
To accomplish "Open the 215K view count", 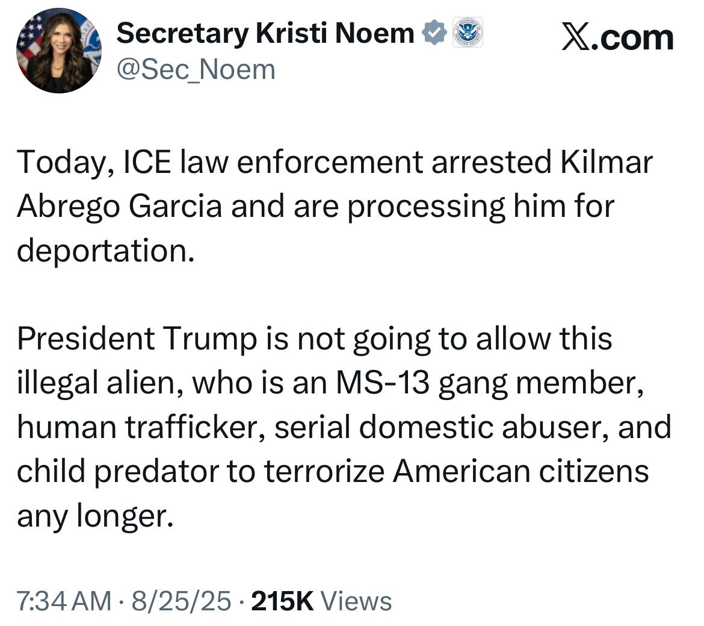I will [282, 601].
